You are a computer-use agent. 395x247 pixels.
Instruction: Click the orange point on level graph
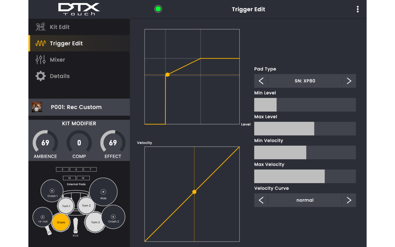(x=168, y=75)
